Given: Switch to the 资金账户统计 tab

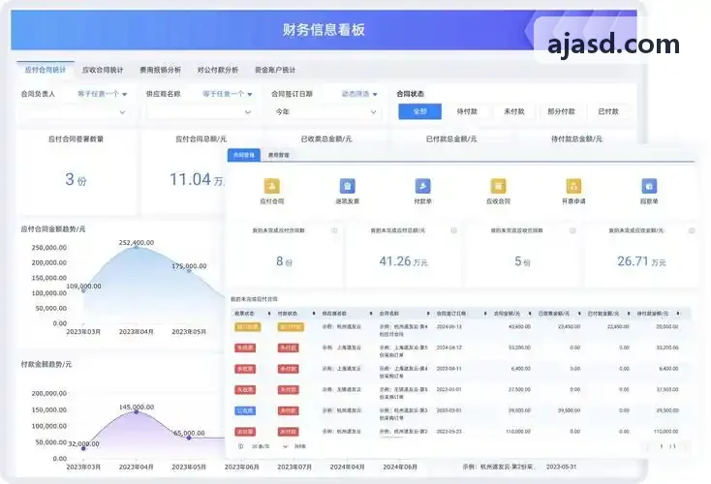Looking at the screenshot, I should (x=275, y=70).
